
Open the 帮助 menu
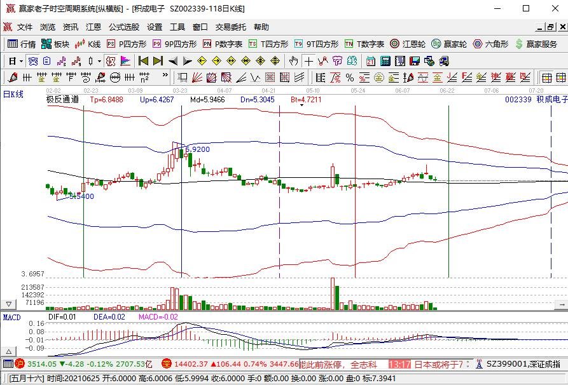[x=261, y=27]
